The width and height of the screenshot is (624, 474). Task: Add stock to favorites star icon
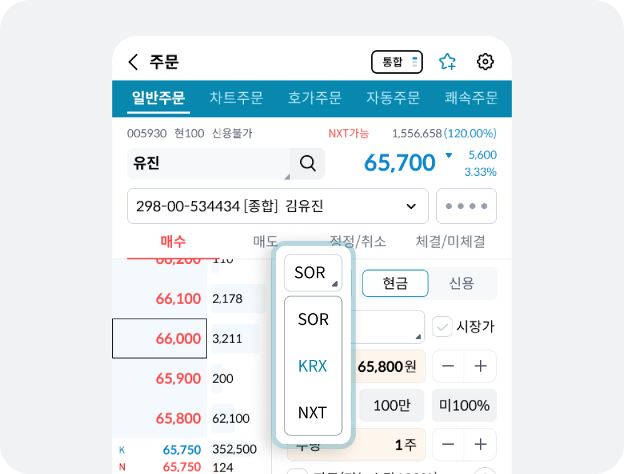447,62
